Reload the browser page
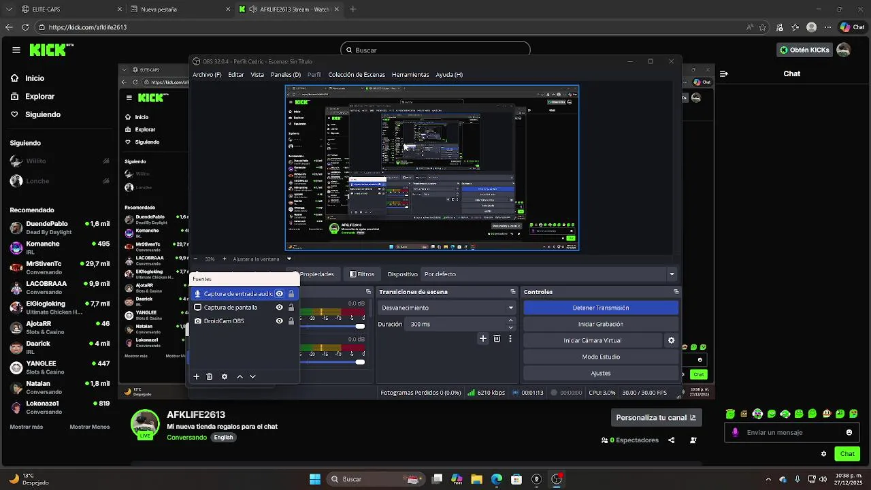Viewport: 871px width, 490px height. 25,27
